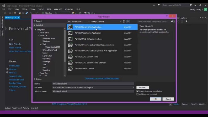Open the Sort by Default dropdown
The width and height of the screenshot is (208, 117).
click(x=110, y=22)
